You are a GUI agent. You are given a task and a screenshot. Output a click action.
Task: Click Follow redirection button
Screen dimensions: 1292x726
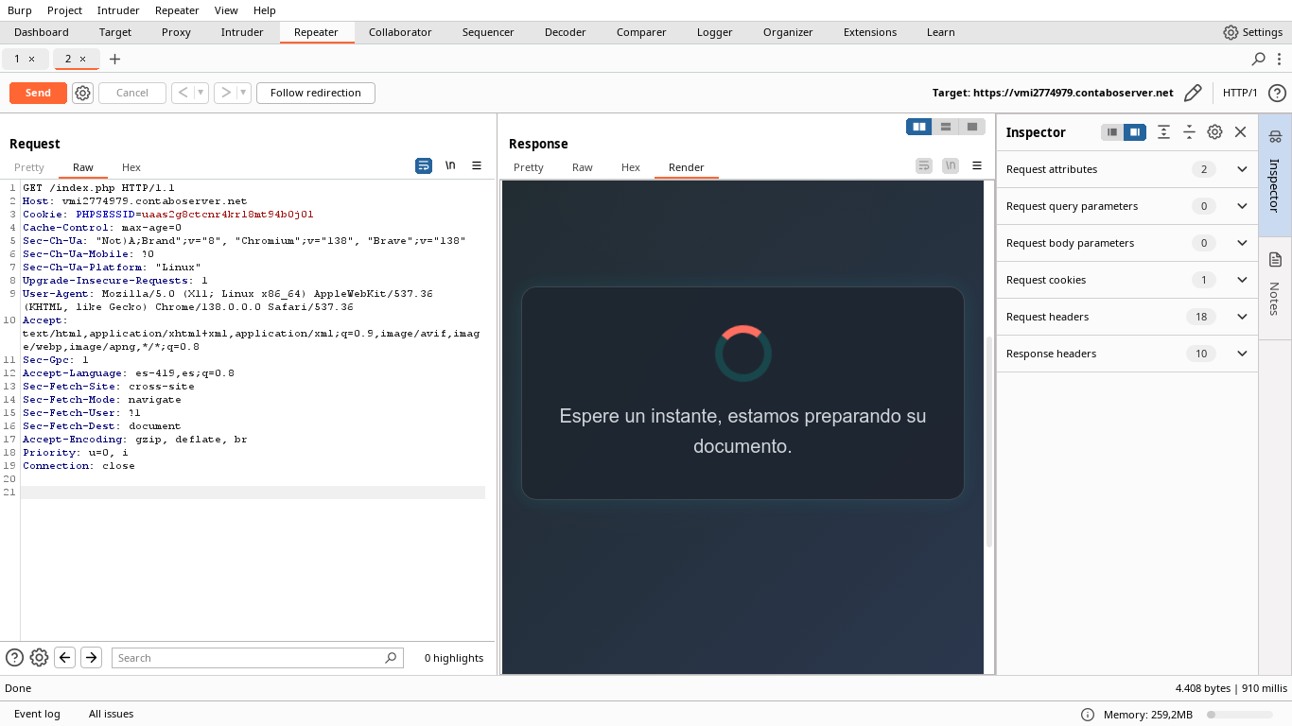coord(315,93)
